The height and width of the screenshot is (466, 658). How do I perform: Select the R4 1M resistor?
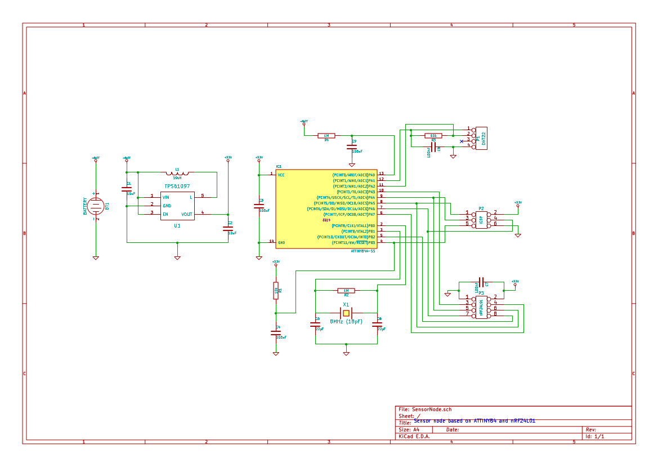(326, 135)
